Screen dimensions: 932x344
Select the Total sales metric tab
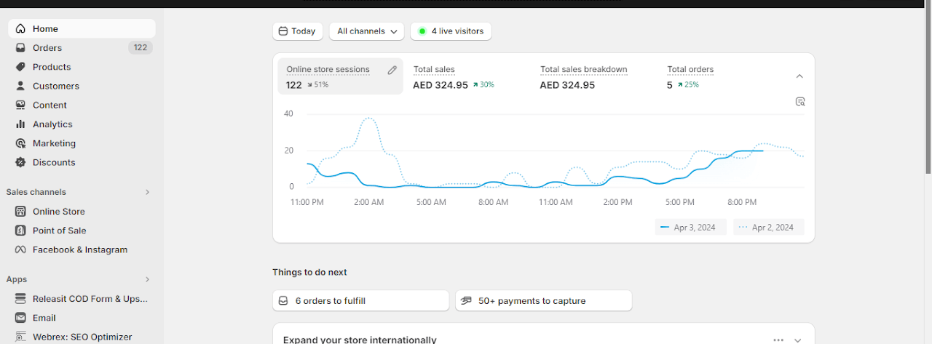point(455,77)
